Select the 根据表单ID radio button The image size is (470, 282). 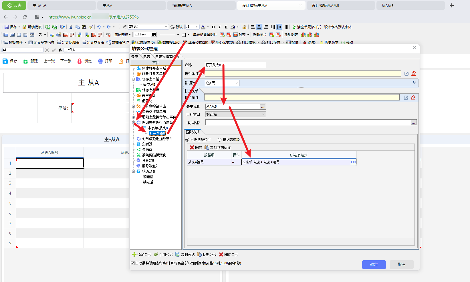click(219, 140)
